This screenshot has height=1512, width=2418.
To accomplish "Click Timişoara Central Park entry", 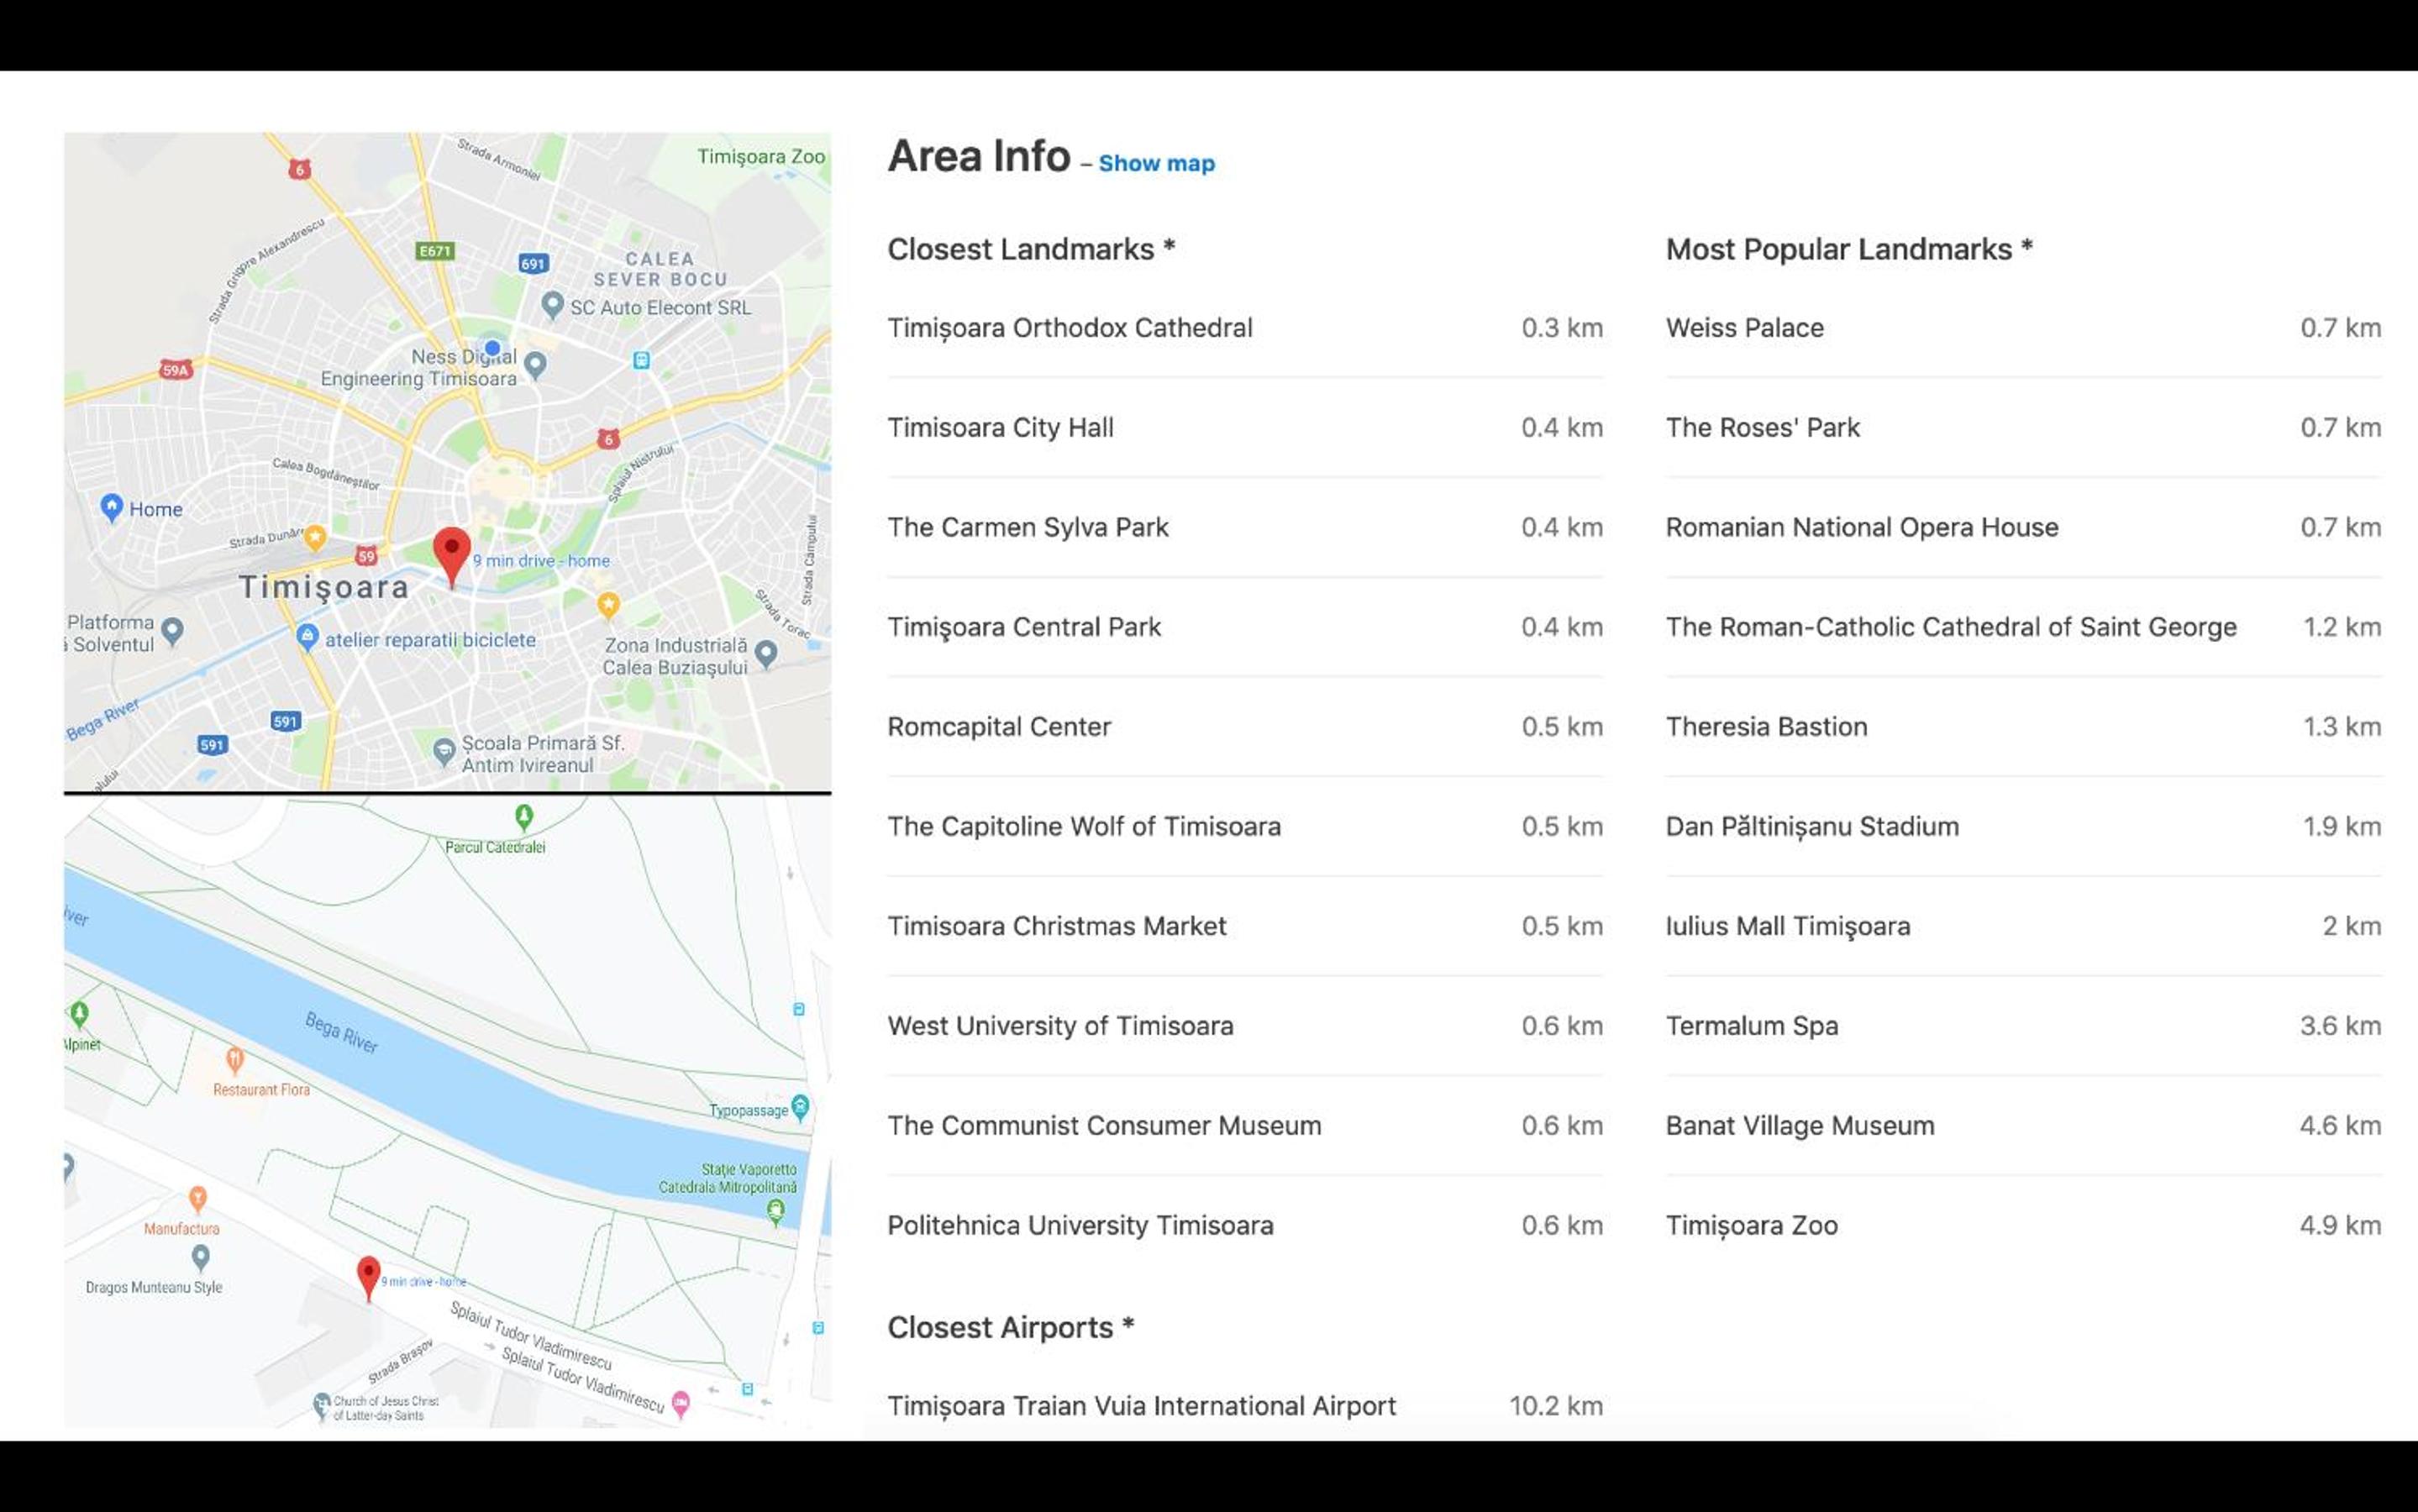I will point(1245,627).
